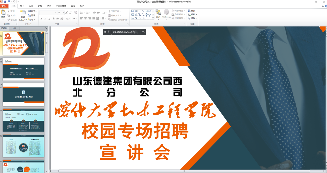Reset slide layout (重设)

[x=32, y=15]
